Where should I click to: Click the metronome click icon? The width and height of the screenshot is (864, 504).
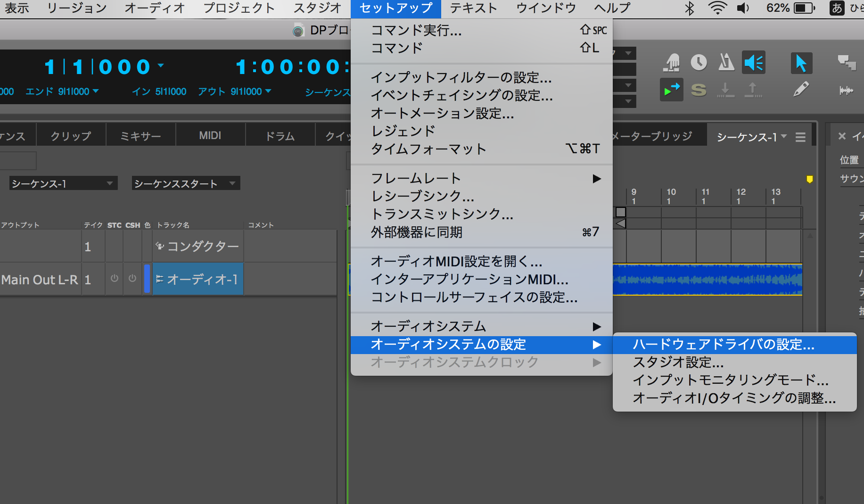726,63
